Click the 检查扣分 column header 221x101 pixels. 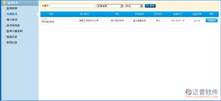(x=178, y=14)
